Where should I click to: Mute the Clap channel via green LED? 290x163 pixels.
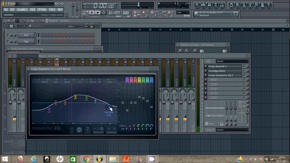(8, 41)
